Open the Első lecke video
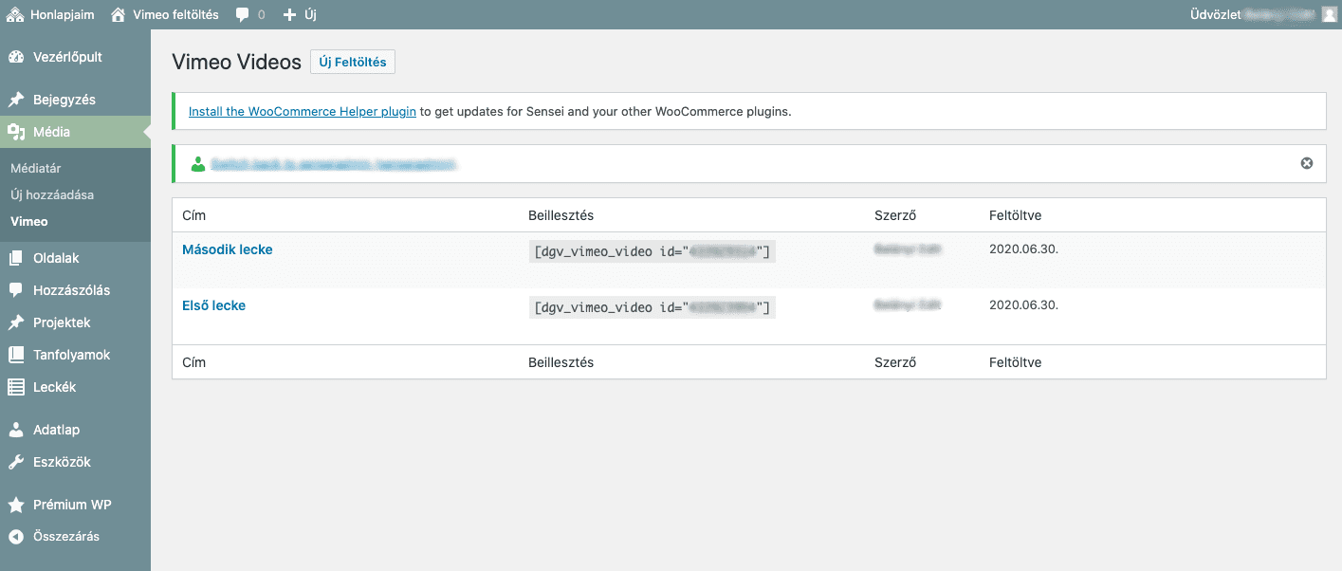Screen dimensions: 1342x571 [x=213, y=305]
